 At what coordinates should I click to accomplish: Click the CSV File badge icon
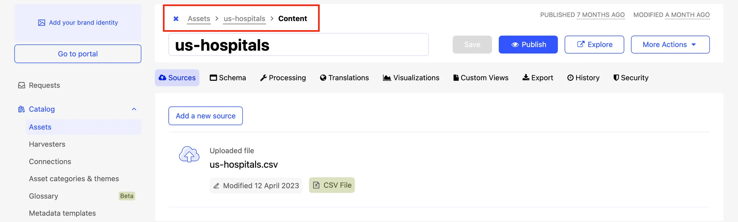click(x=316, y=185)
